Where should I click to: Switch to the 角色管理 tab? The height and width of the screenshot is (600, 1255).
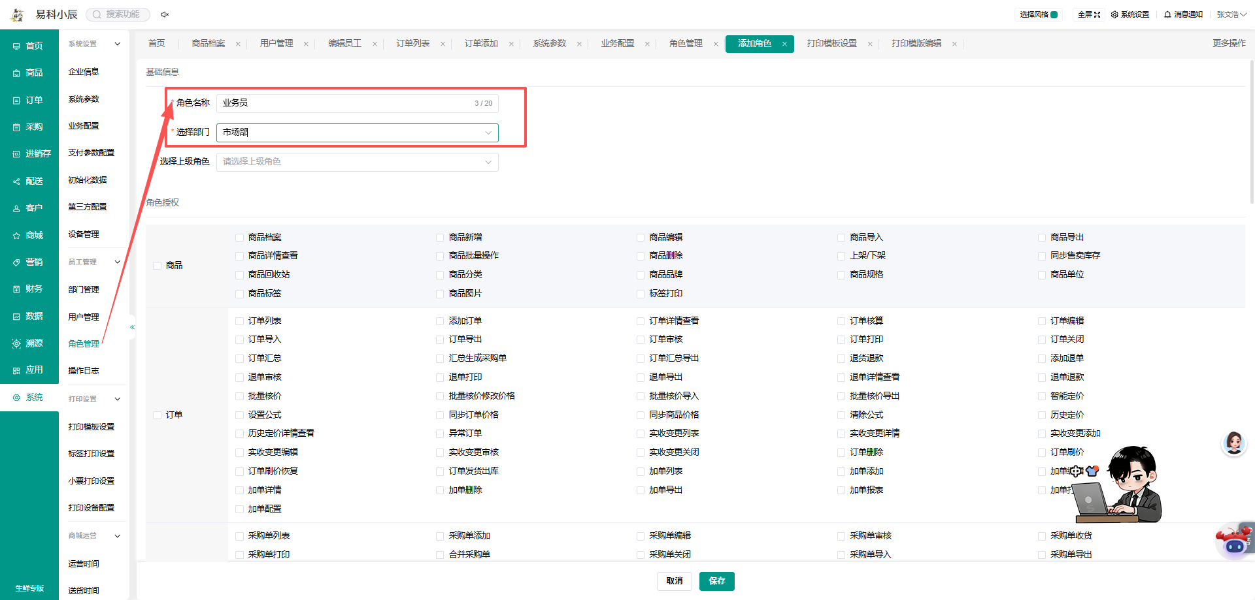[x=686, y=44]
